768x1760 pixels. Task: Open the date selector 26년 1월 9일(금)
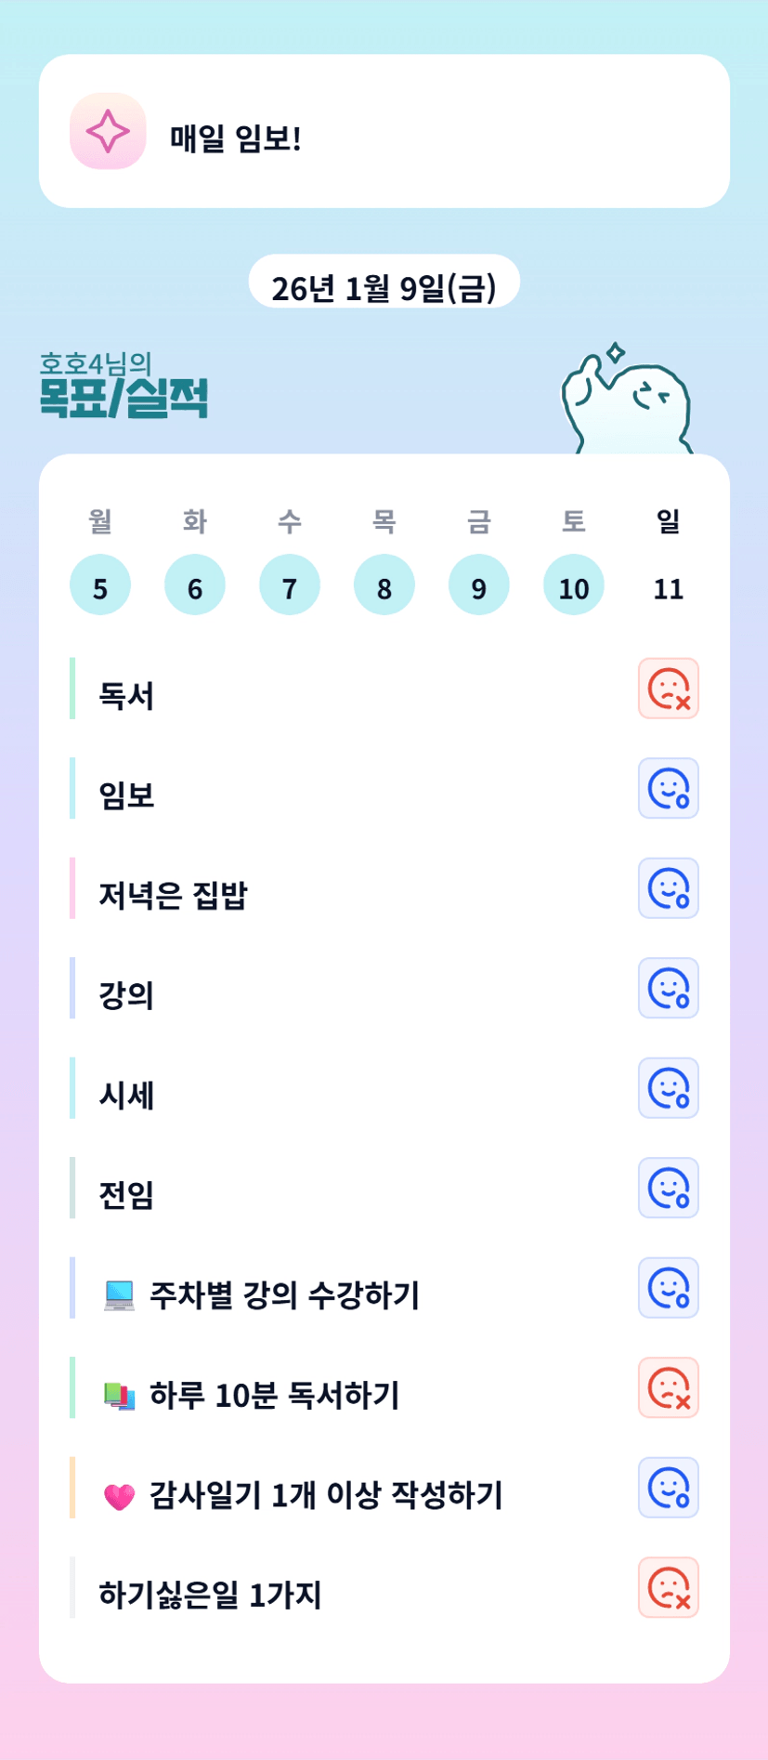click(x=384, y=287)
